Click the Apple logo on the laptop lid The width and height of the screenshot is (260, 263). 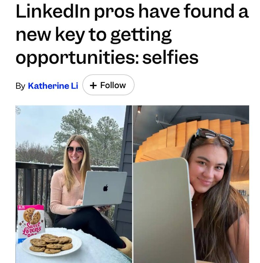[105, 188]
